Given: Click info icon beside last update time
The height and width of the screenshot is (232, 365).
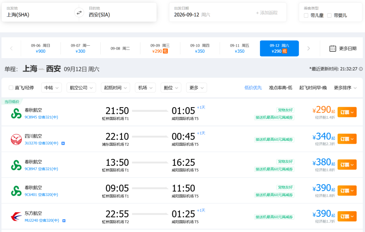Looking at the screenshot, I should tap(361, 69).
